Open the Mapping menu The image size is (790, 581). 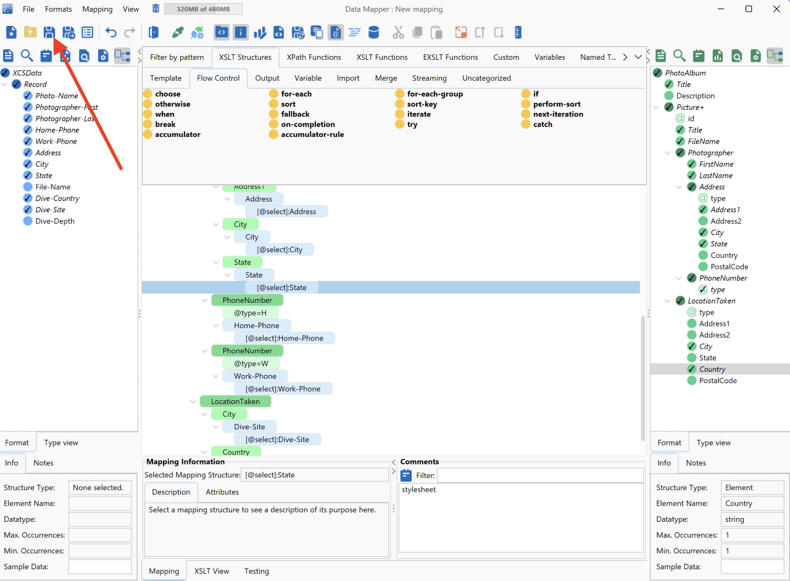coord(98,9)
